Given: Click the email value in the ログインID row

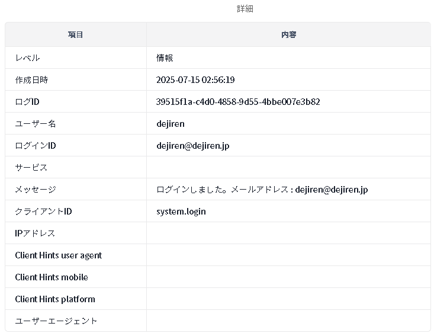Looking at the screenshot, I should (x=192, y=146).
